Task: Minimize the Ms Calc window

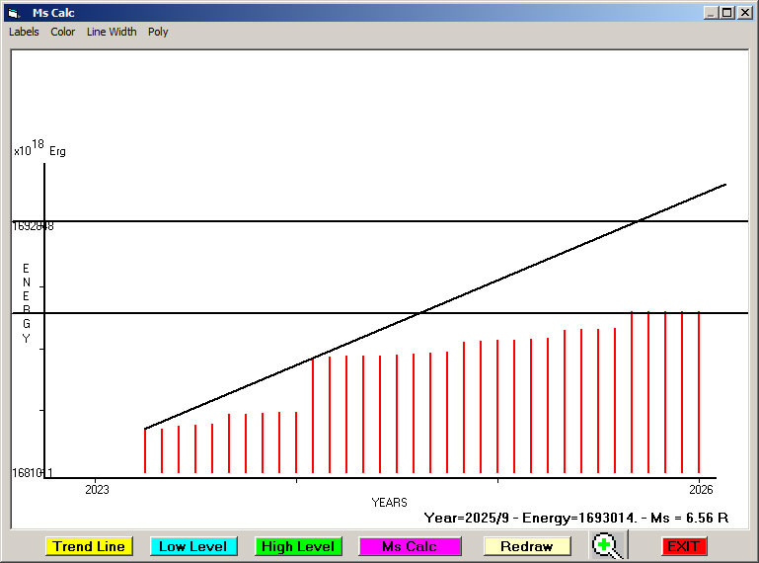Action: click(x=711, y=13)
